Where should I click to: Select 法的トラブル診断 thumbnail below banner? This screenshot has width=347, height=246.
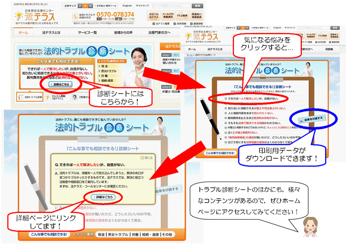coord(30,97)
